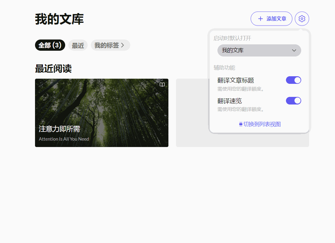Click the open-book icon on the article card

(x=162, y=85)
